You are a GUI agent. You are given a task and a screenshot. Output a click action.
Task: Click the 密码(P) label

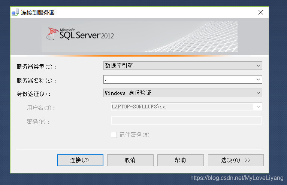click(x=38, y=121)
